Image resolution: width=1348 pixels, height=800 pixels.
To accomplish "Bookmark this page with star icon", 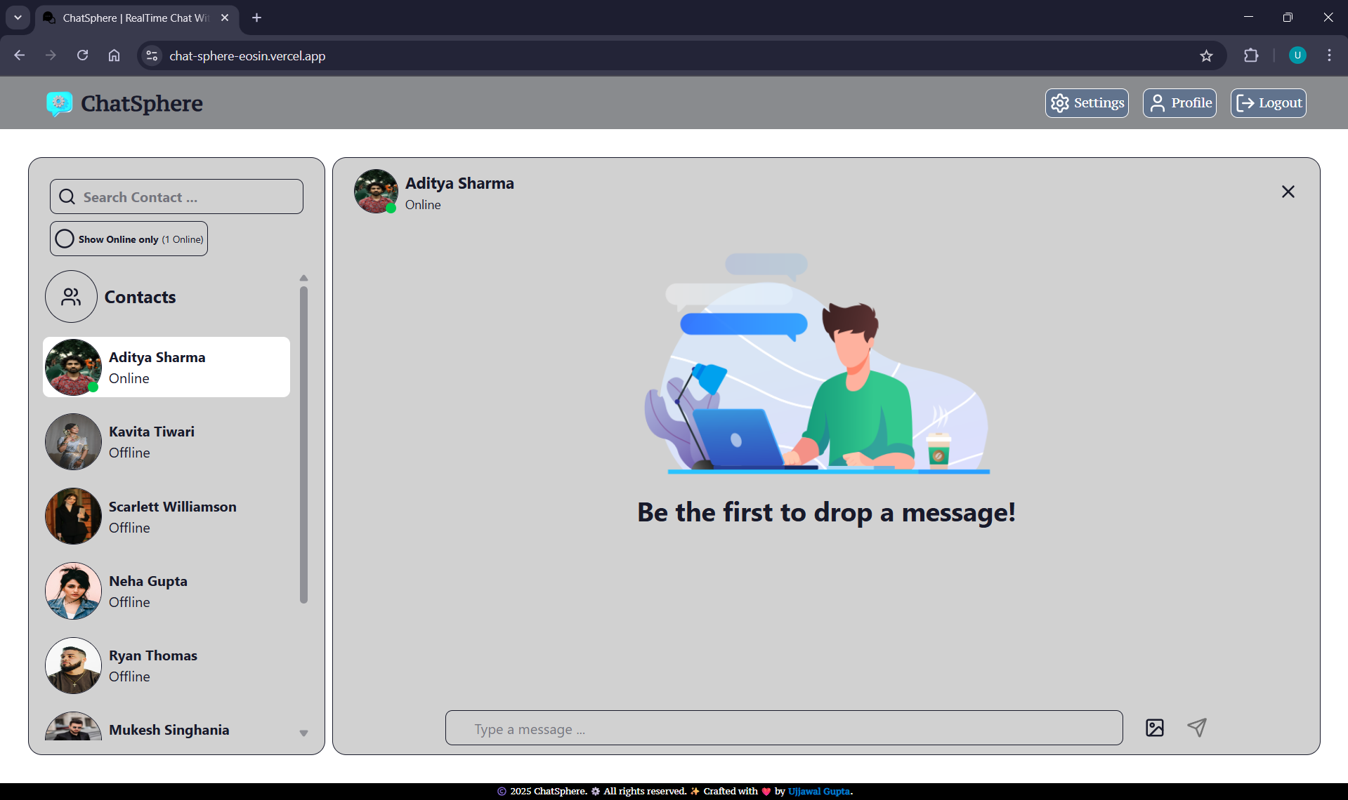I will click(x=1206, y=55).
